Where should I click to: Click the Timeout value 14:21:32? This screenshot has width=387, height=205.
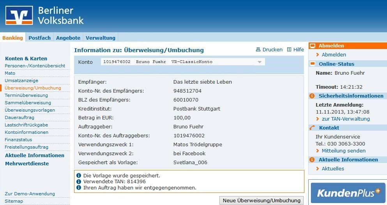click(x=351, y=87)
